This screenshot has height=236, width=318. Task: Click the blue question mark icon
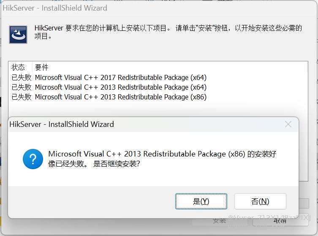(33, 159)
